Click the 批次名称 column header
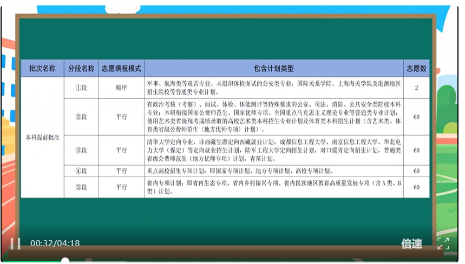Viewport: 465px width, 264px height. (x=42, y=69)
